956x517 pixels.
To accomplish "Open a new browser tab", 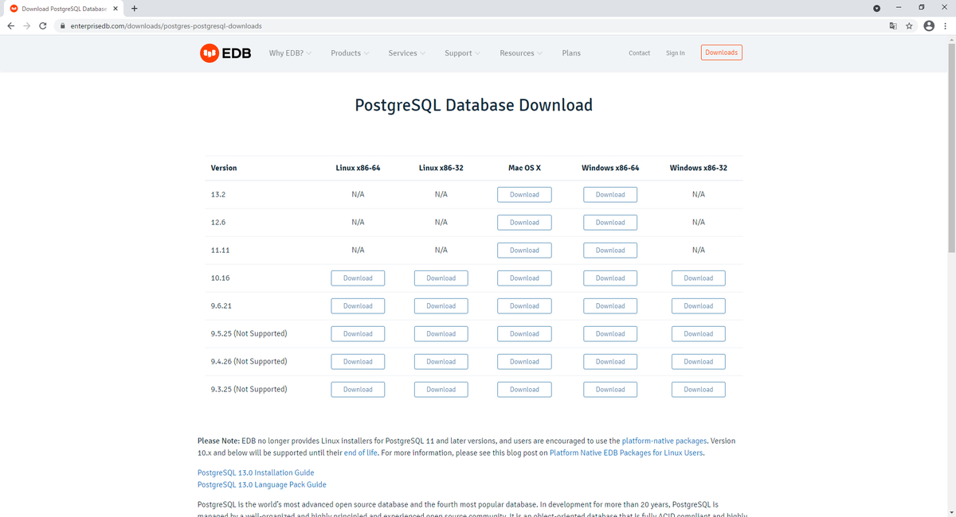I will (x=134, y=9).
